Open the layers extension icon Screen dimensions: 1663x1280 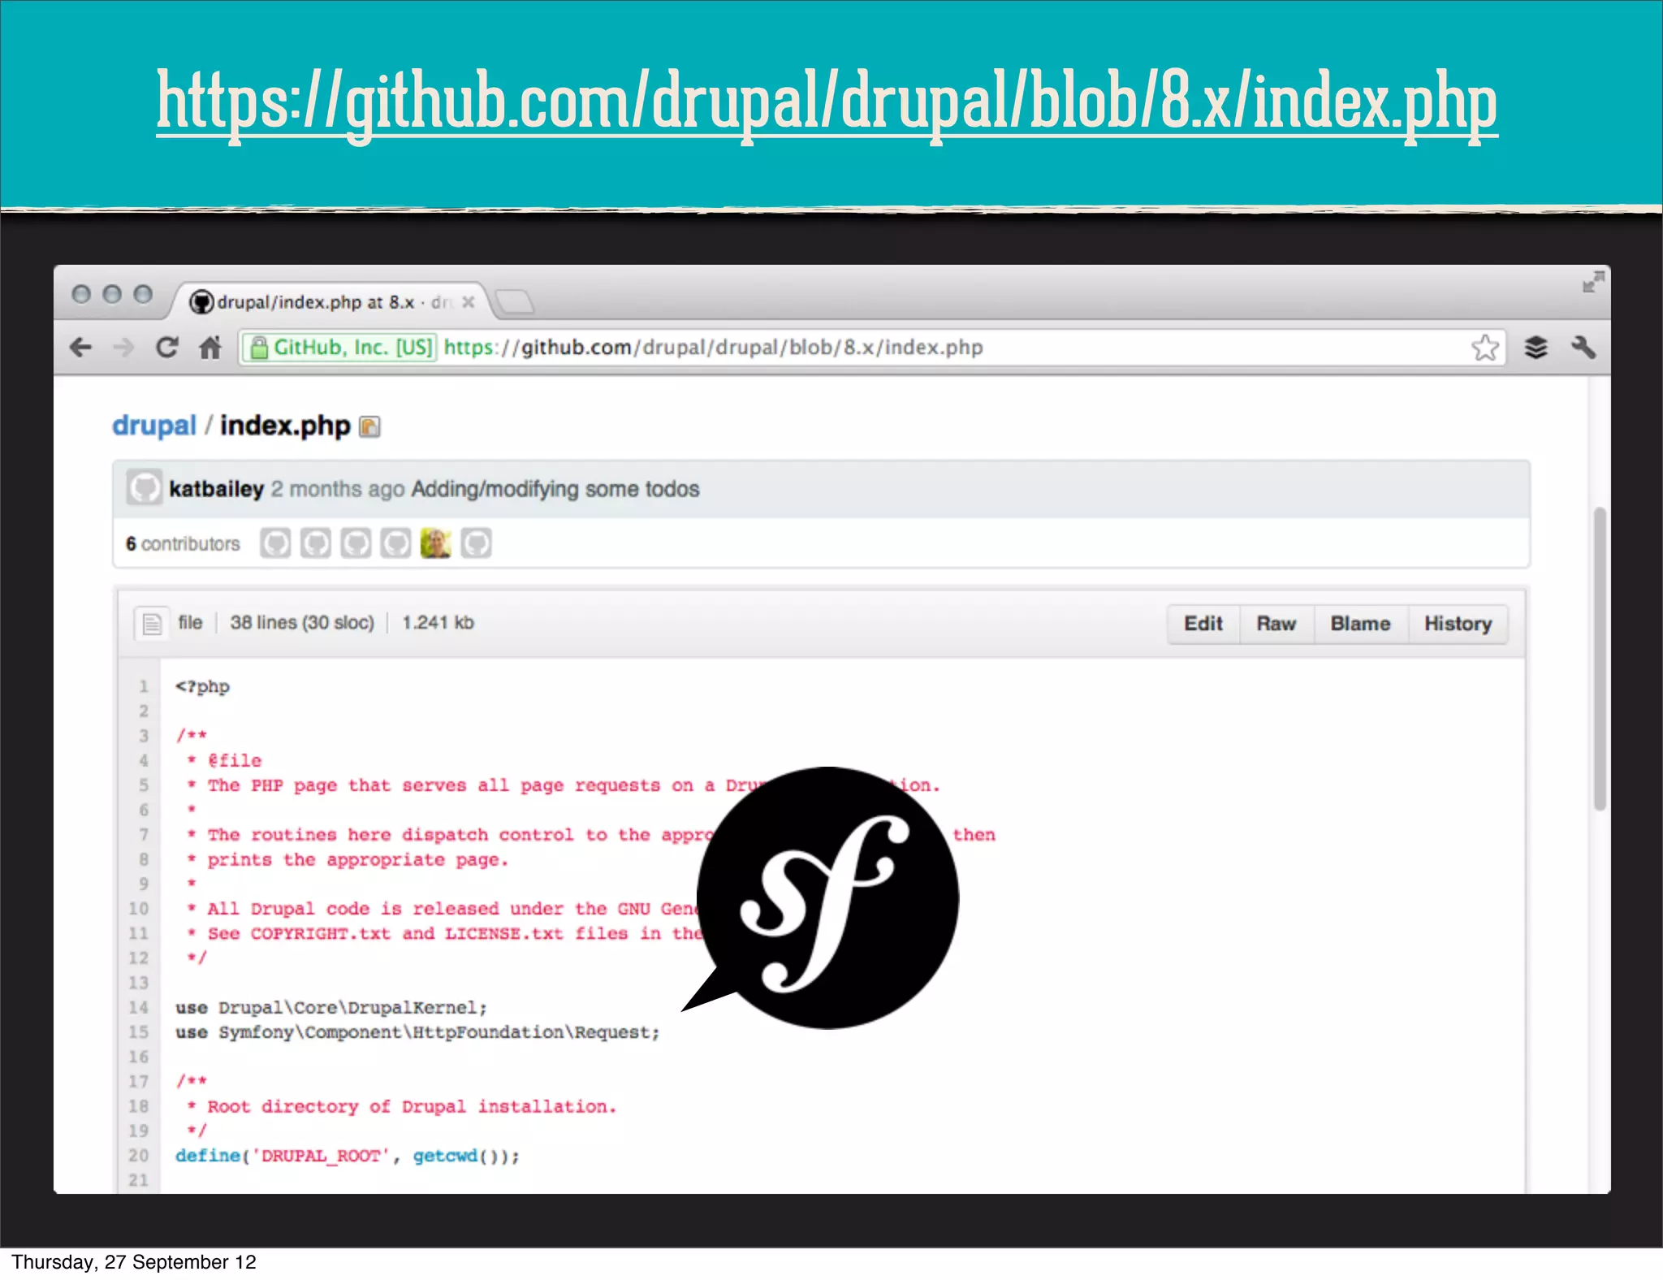click(1536, 348)
